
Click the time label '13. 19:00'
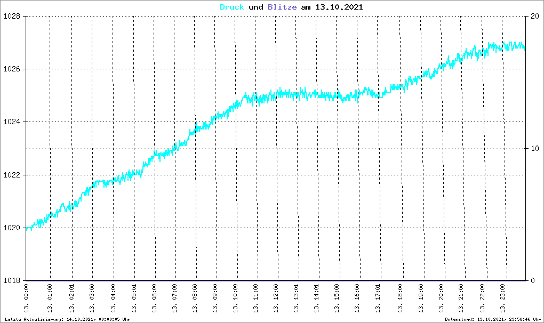pyautogui.click(x=421, y=298)
